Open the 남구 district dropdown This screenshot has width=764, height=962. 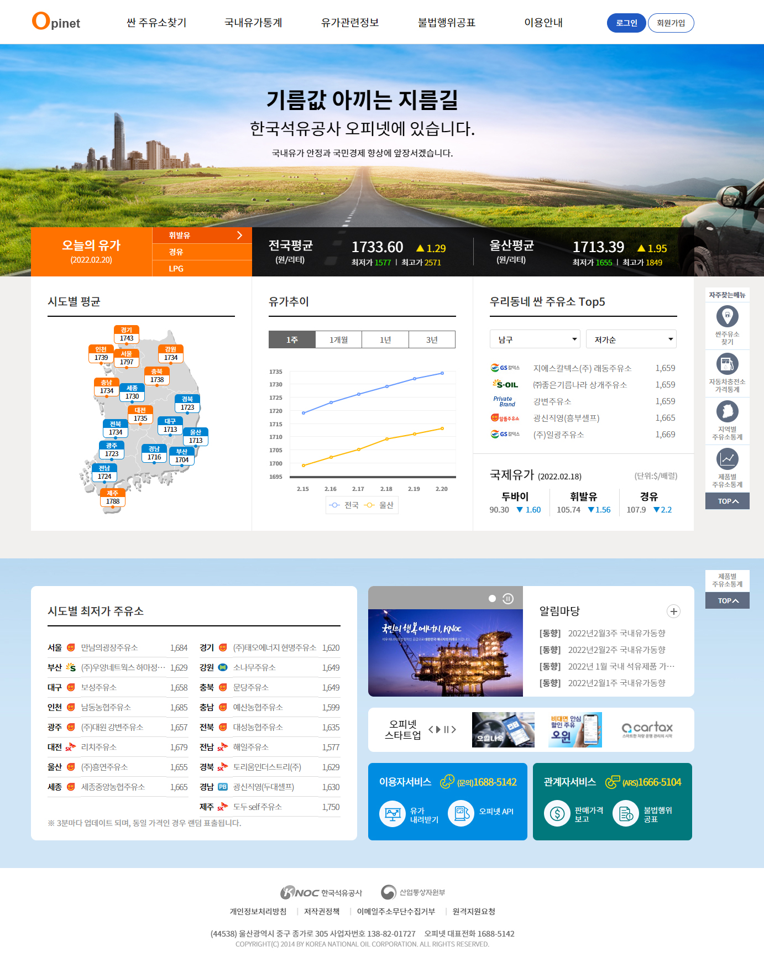click(535, 339)
